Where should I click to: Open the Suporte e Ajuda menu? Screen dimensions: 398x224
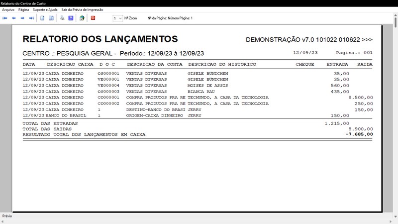tap(45, 9)
